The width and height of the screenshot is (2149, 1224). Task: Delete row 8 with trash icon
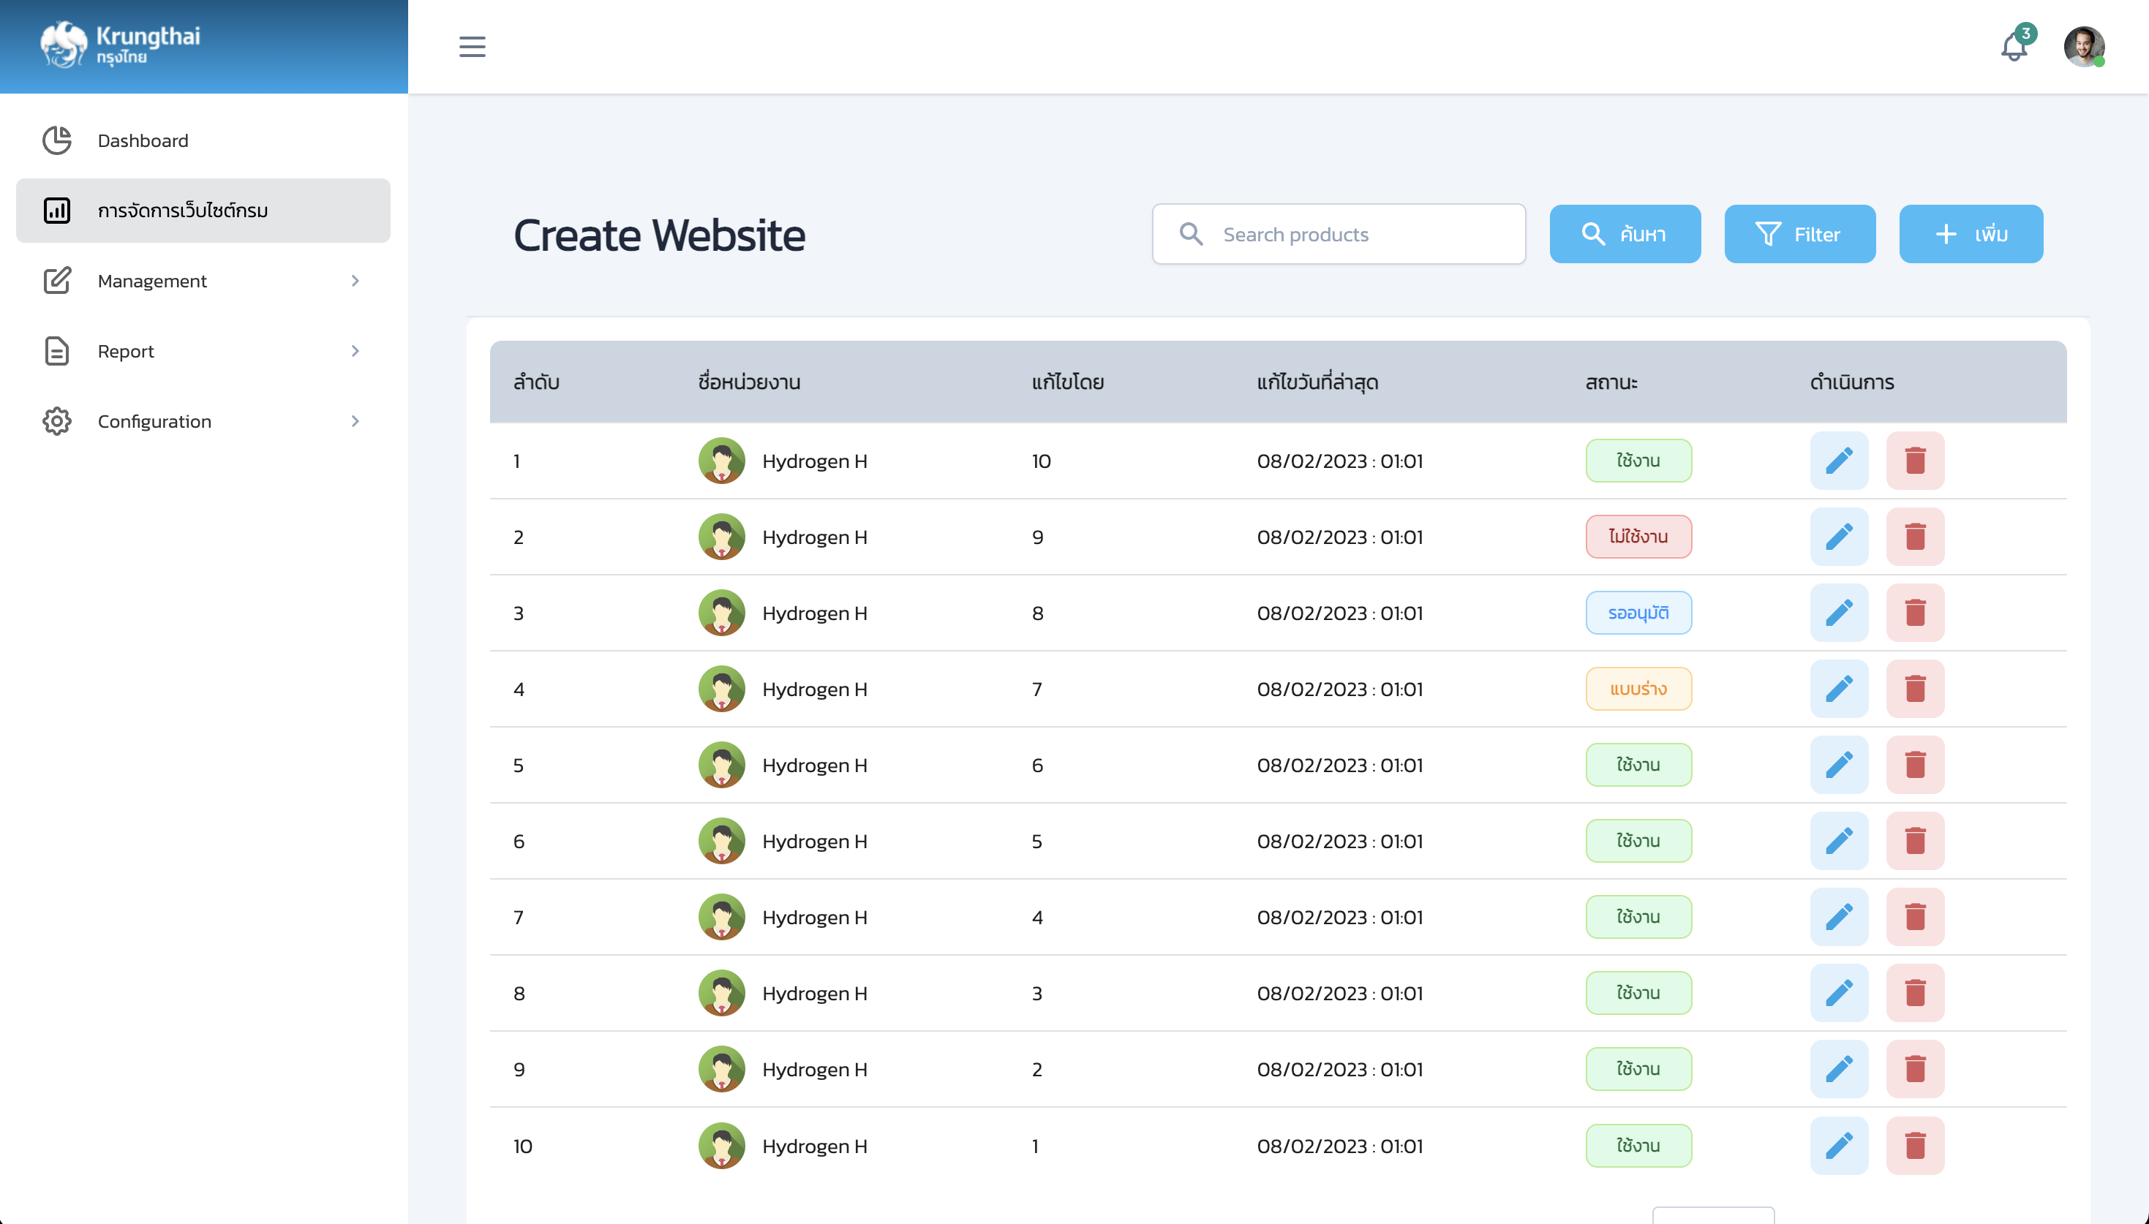(x=1914, y=993)
